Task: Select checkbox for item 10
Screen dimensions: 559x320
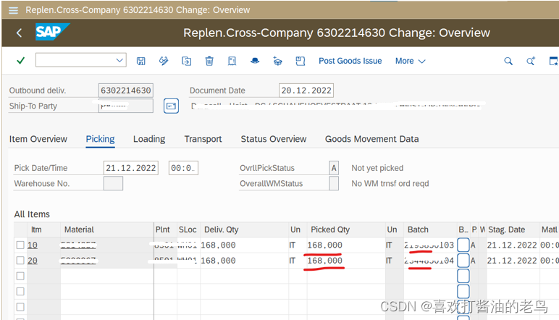Action: pyautogui.click(x=20, y=245)
